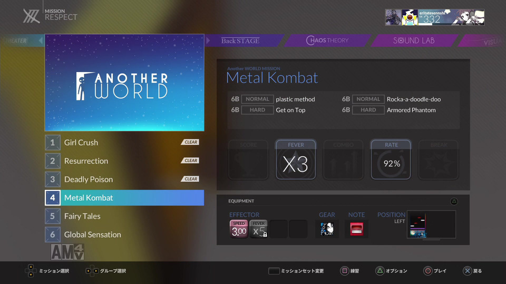Click the CLEAR badge on Girl Crush
The height and width of the screenshot is (284, 506).
[x=190, y=142]
